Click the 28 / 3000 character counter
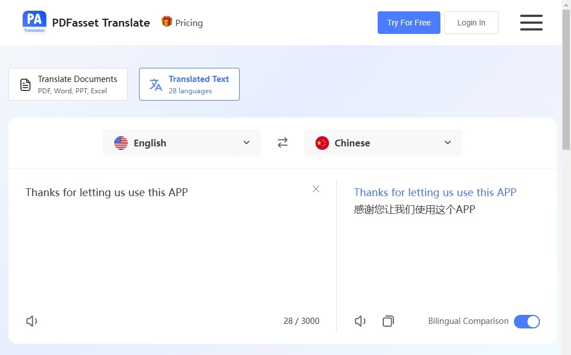 [x=301, y=321]
